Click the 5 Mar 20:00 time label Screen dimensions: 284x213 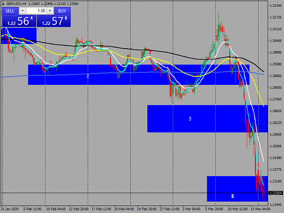(214, 209)
